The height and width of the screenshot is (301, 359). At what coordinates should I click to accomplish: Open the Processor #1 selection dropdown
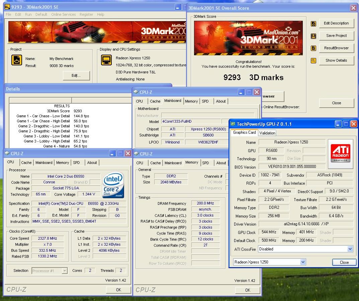(65, 271)
